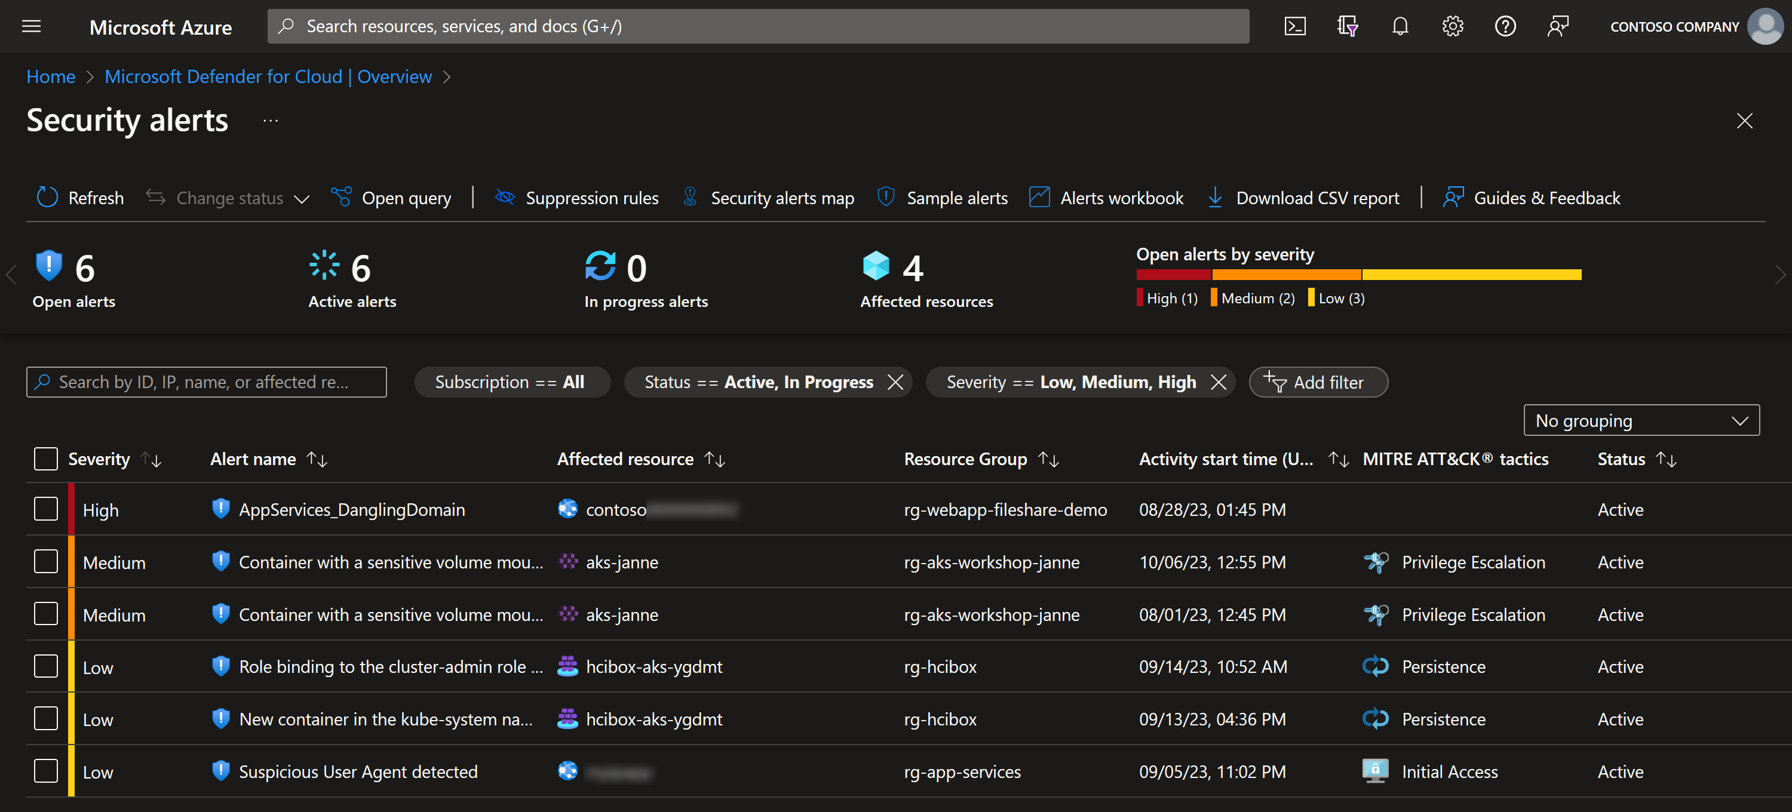This screenshot has width=1792, height=812.
Task: Remove the Status filter
Action: tap(895, 382)
